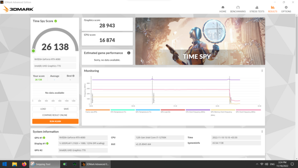This screenshot has height=168, width=298.
Task: Switch to Snipping Tool taskbar window
Action: click(x=45, y=164)
